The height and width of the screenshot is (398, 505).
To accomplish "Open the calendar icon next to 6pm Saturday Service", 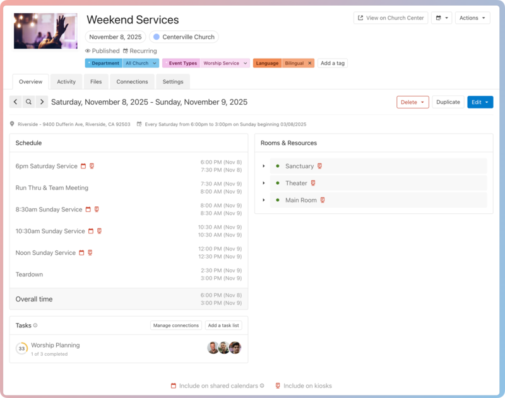I will [x=84, y=166].
